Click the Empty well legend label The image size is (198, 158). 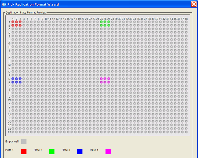pos(12,141)
